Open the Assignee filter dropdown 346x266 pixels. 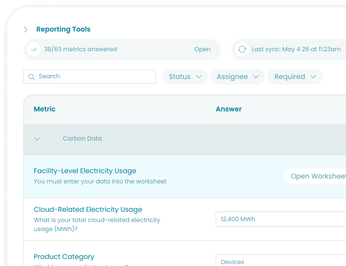click(x=237, y=77)
